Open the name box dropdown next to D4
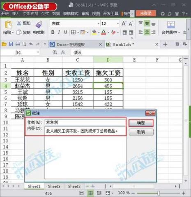Screen dimensions: 191x197 click(x=38, y=52)
